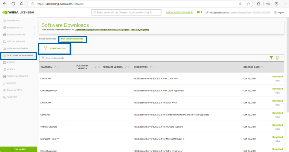Viewport: 289px width, 152px height.
Task: Go back with the browser back arrow
Action: coord(5,4)
